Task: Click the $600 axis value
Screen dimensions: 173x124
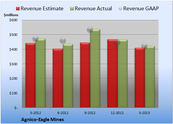Action: pyautogui.click(x=13, y=20)
